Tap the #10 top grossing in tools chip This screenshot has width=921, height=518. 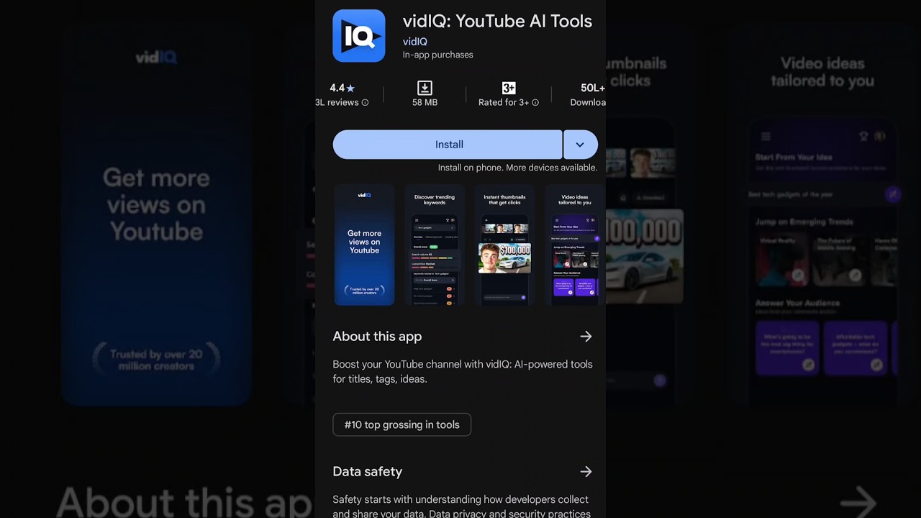pyautogui.click(x=401, y=424)
